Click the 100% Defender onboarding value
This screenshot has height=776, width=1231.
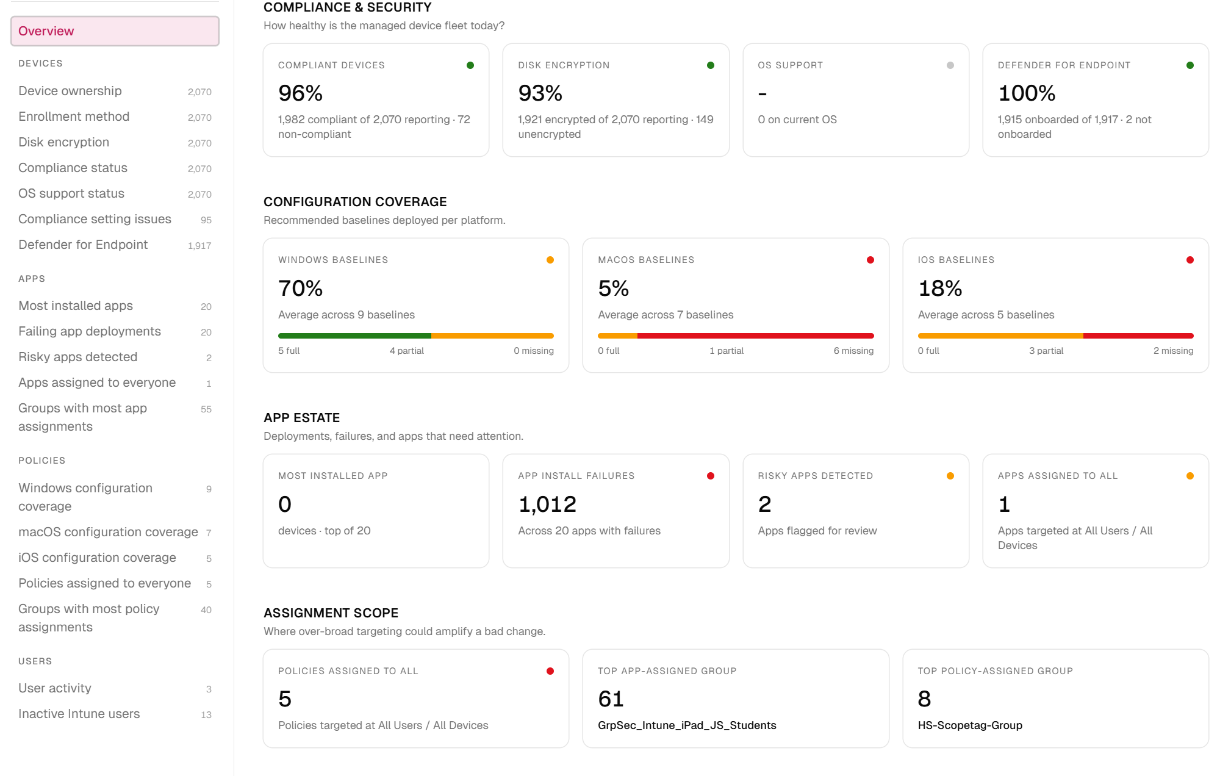[1027, 93]
